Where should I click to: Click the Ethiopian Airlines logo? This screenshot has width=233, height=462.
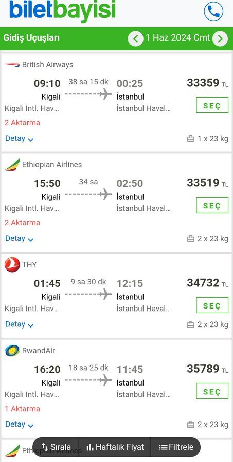coord(12,165)
